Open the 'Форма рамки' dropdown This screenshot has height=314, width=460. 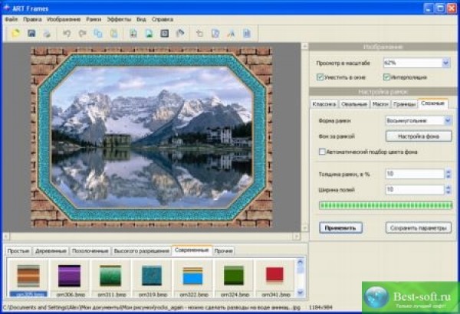click(x=448, y=120)
